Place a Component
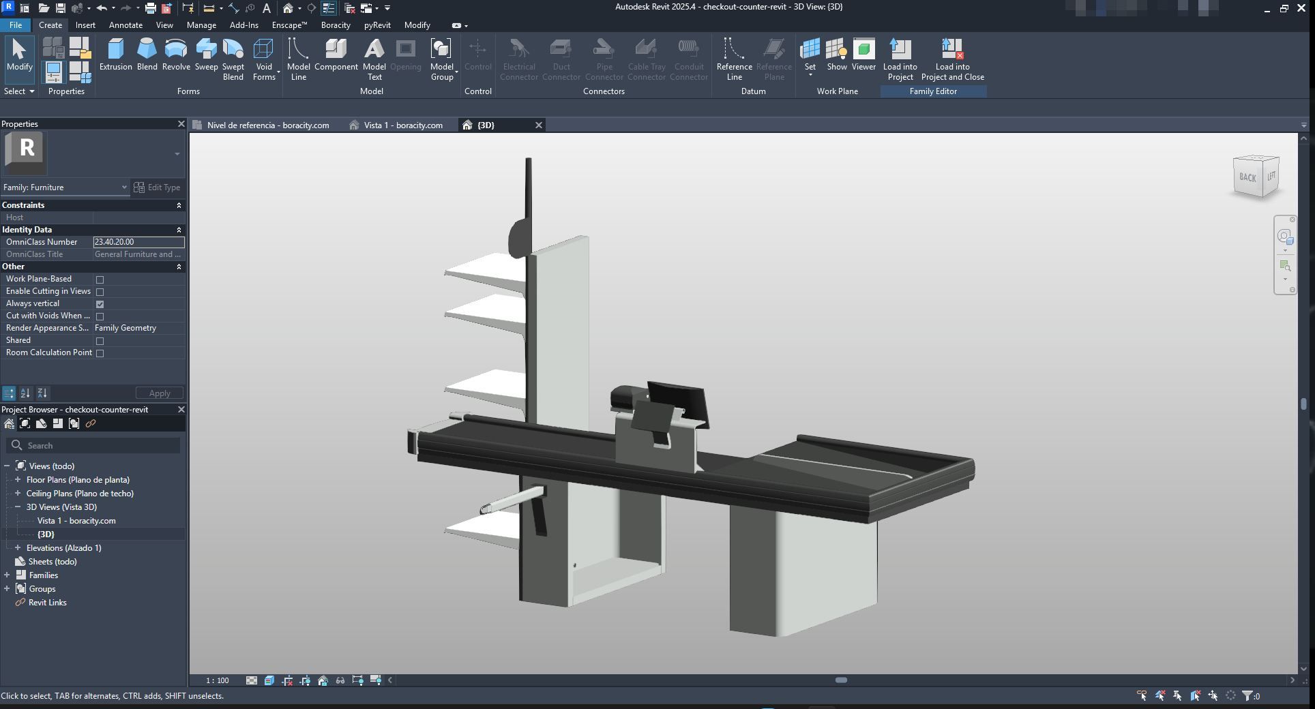This screenshot has width=1315, height=709. click(x=336, y=55)
